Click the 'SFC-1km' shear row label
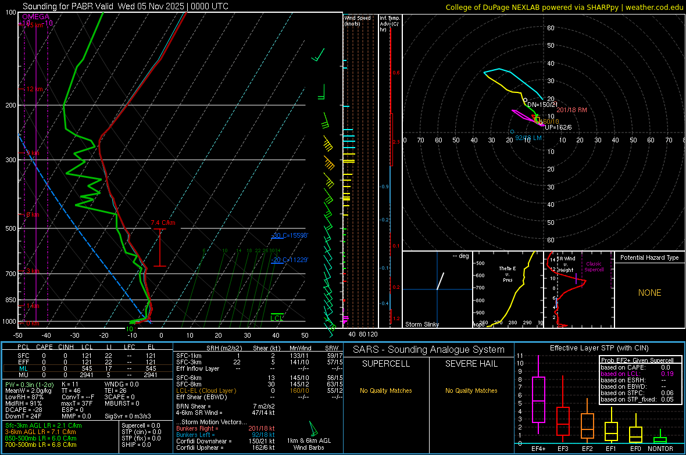The height and width of the screenshot is (455, 686). click(188, 356)
